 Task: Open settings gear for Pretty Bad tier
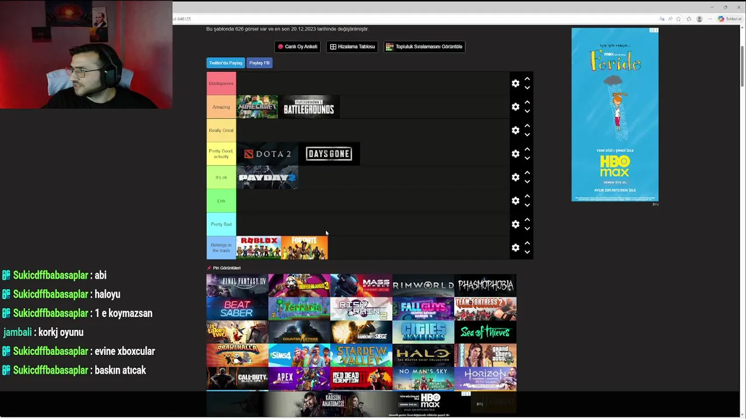515,224
